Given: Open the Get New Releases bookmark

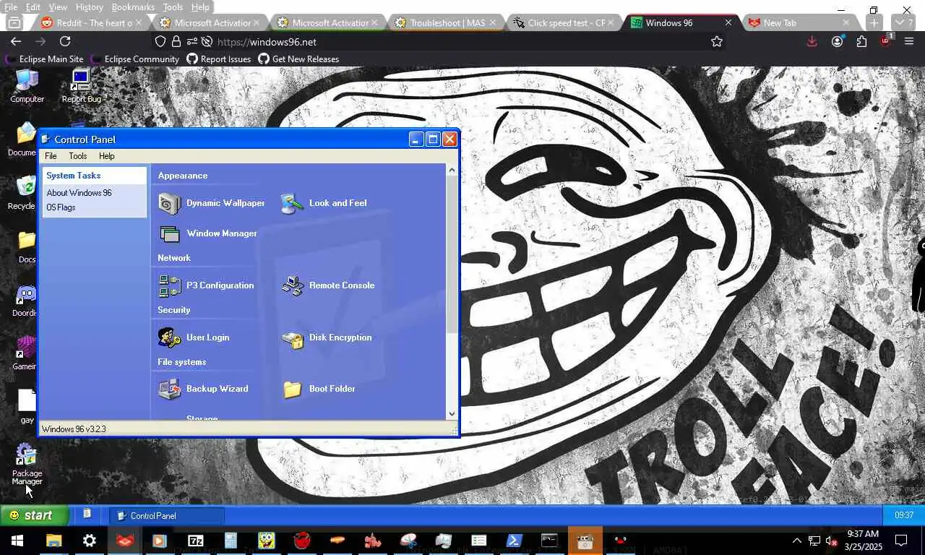Looking at the screenshot, I should tap(298, 59).
